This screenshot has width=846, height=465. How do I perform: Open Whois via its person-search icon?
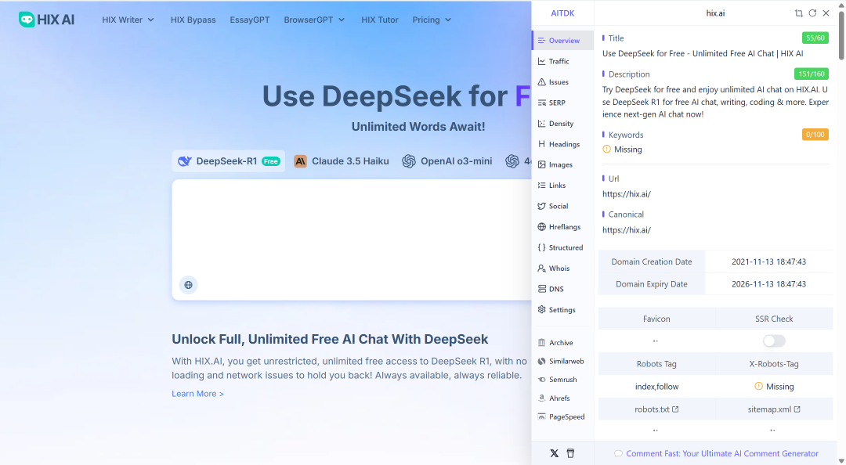point(542,268)
